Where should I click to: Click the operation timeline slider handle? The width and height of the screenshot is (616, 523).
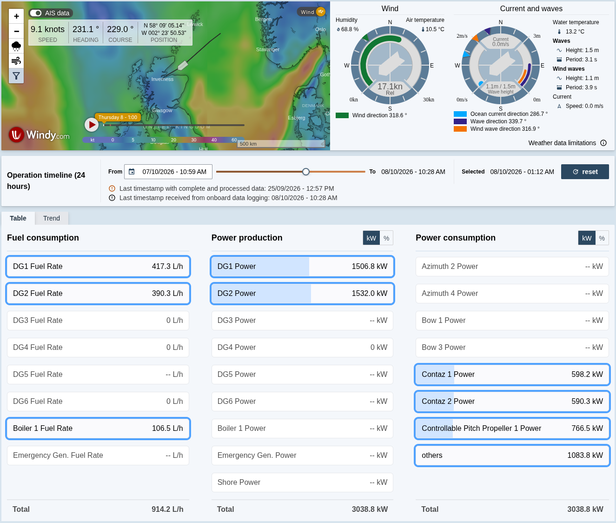point(306,172)
